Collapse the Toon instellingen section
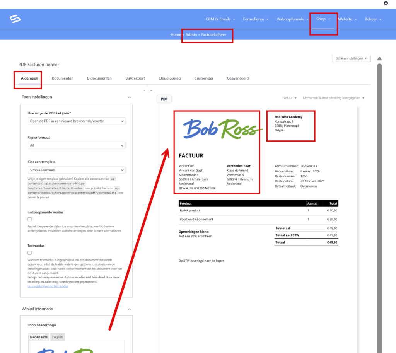The image size is (396, 353). click(x=129, y=97)
